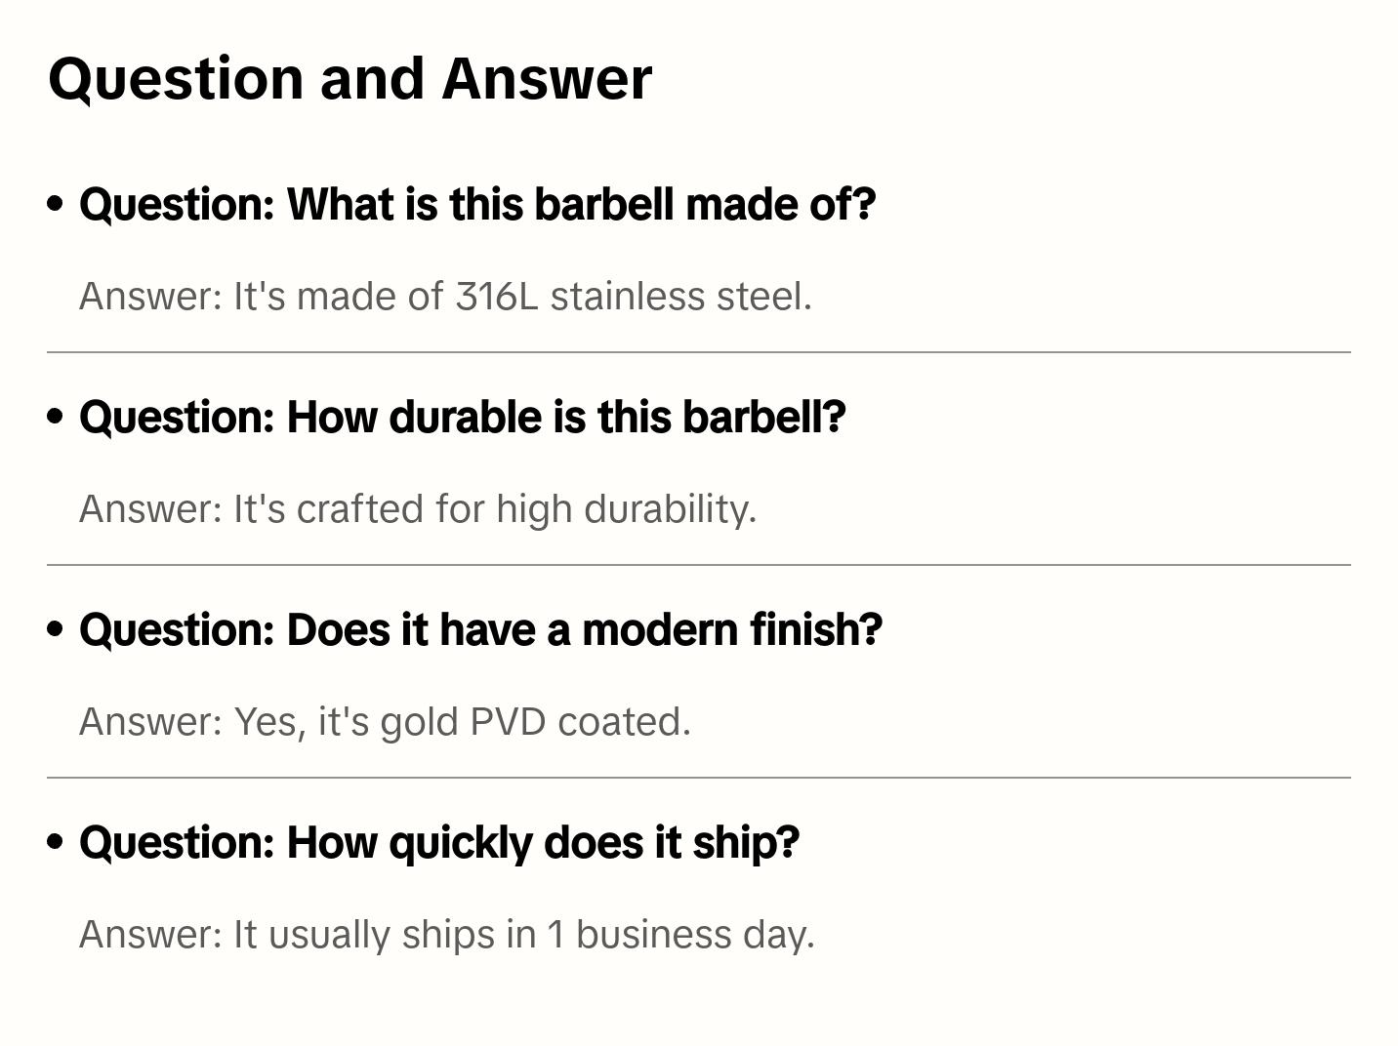Click the 'crafted for high durability' answer
1398x1046 pixels.
click(x=418, y=509)
